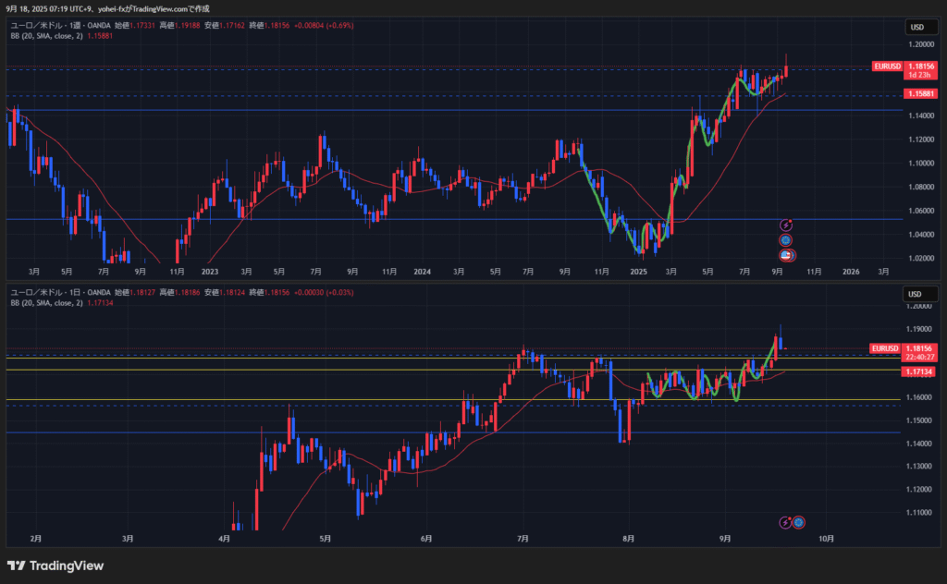Screen dimensions: 947x584
Task: Click the daily high value 1.18186
Action: [187, 293]
